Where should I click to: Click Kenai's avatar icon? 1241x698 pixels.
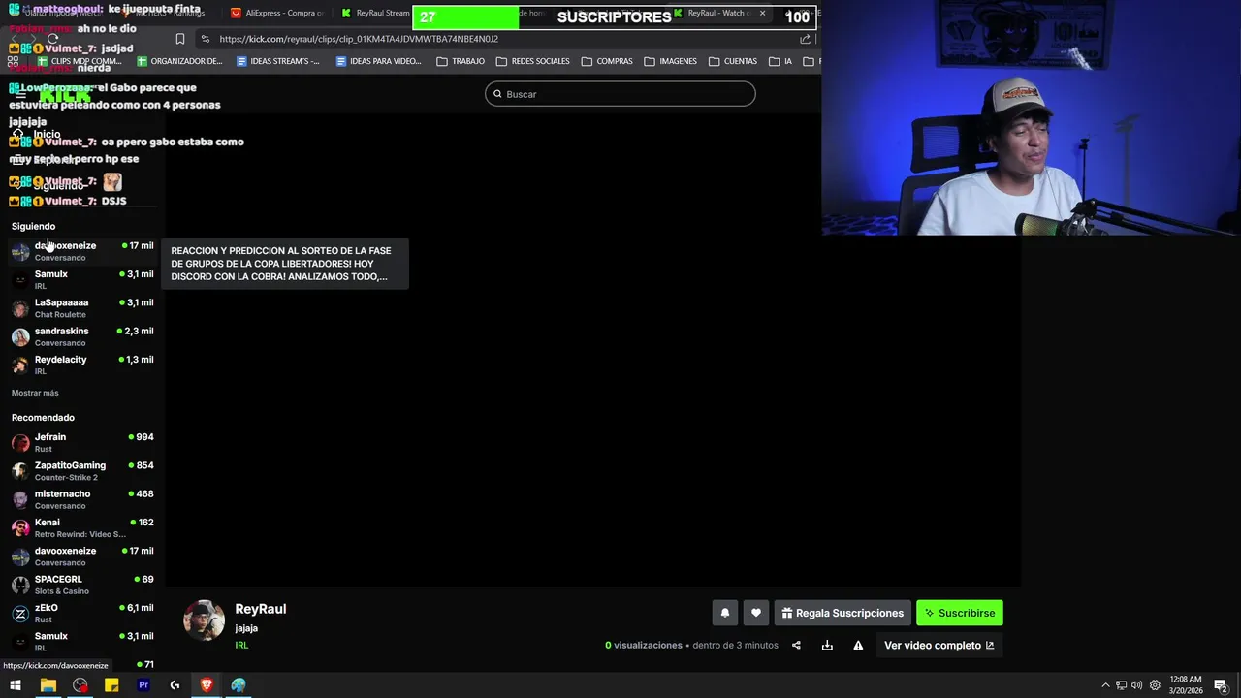pyautogui.click(x=20, y=528)
